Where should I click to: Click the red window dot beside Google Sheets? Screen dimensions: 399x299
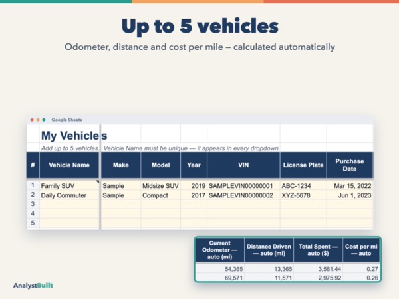tap(32, 120)
